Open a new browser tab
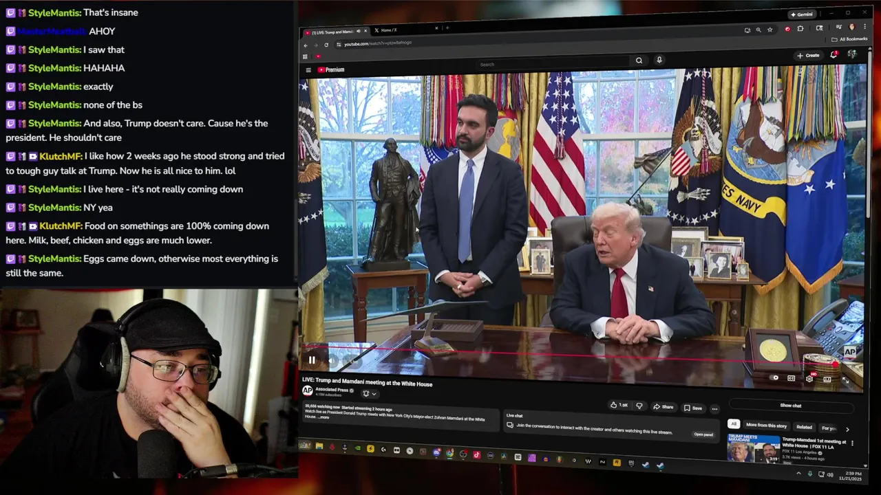881x495 pixels. pyautogui.click(x=447, y=27)
